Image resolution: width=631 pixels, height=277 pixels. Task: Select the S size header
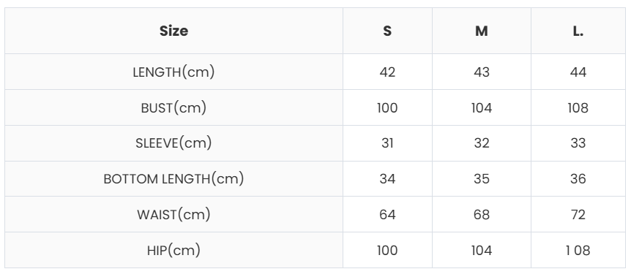(x=387, y=31)
